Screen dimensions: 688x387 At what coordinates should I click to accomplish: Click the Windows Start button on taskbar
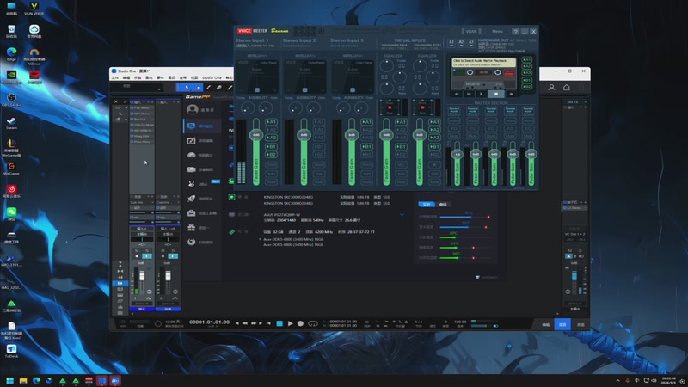[x=10, y=380]
